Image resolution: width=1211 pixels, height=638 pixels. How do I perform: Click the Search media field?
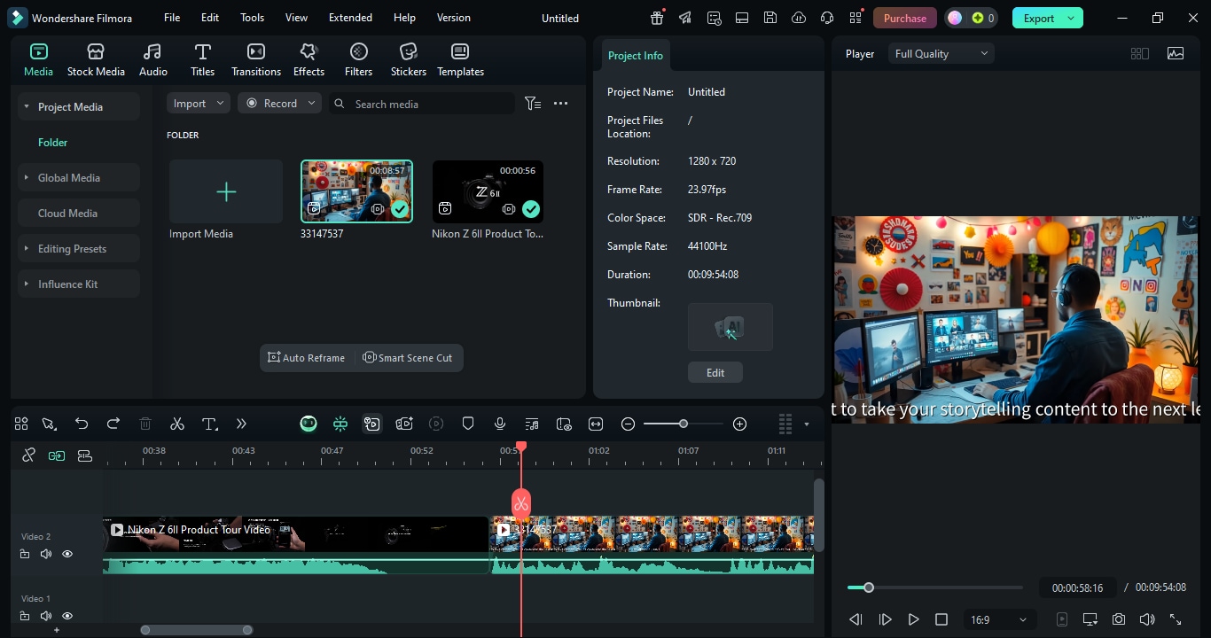[422, 104]
